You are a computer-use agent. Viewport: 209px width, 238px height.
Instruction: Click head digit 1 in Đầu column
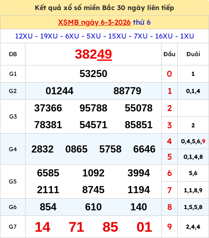click(170, 91)
